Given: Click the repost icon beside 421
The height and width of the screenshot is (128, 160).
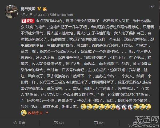Looking at the screenshot, I should point(56,123).
